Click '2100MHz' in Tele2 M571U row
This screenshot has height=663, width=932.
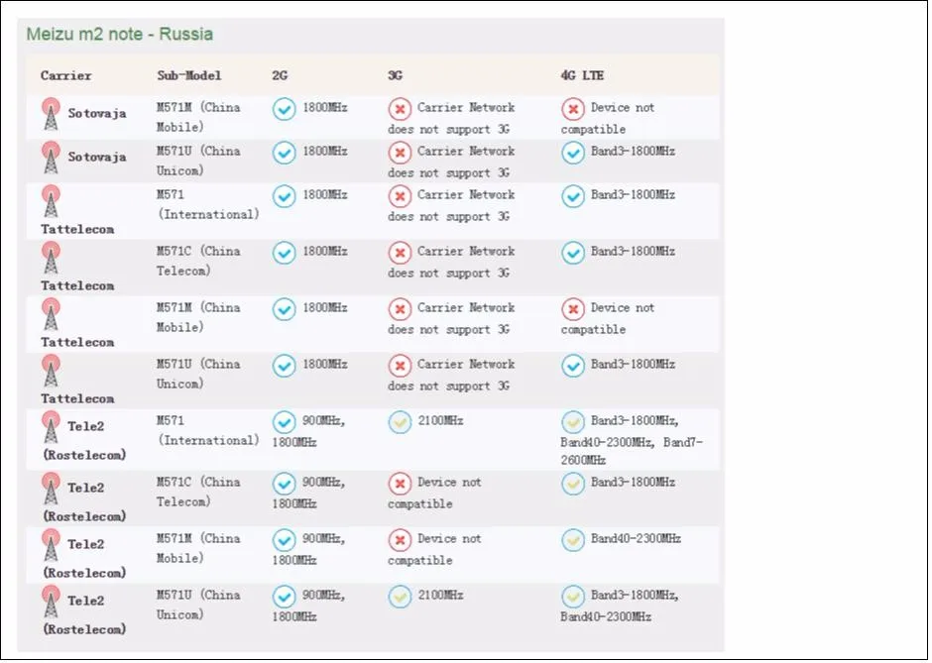point(440,596)
